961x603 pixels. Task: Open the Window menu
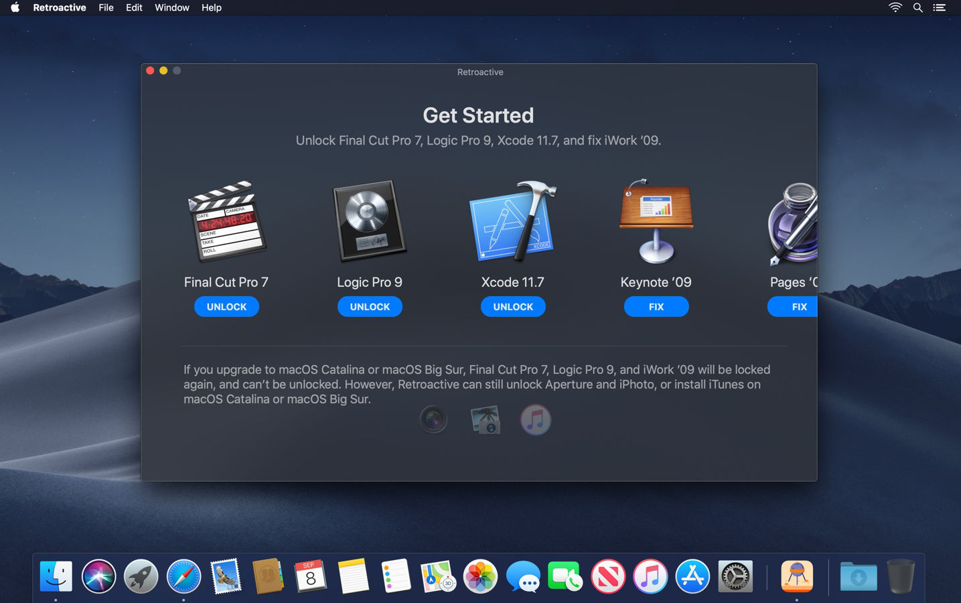(171, 7)
